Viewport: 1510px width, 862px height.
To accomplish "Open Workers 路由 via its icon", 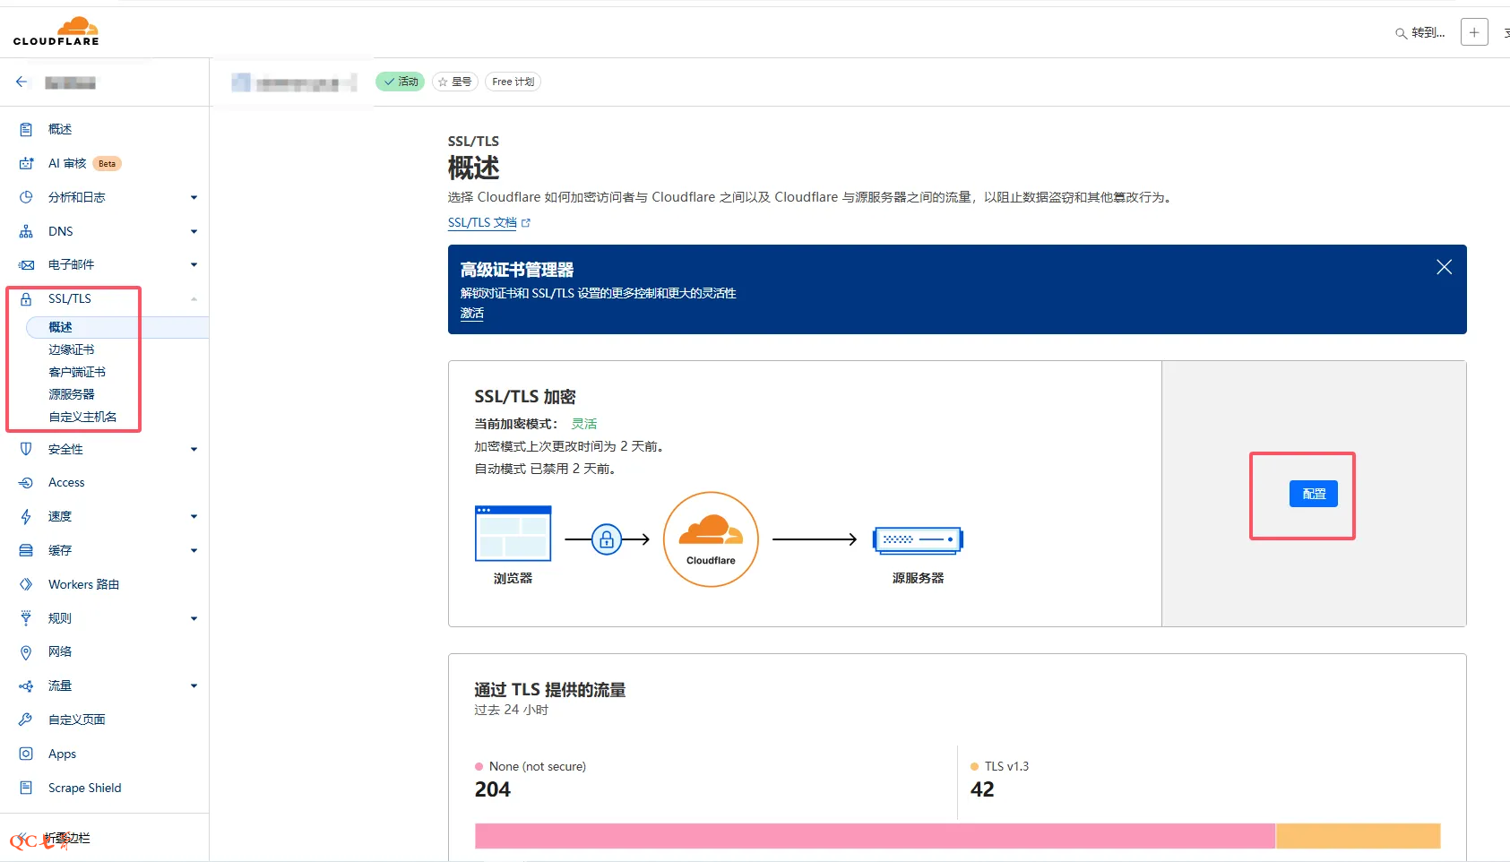I will point(26,584).
